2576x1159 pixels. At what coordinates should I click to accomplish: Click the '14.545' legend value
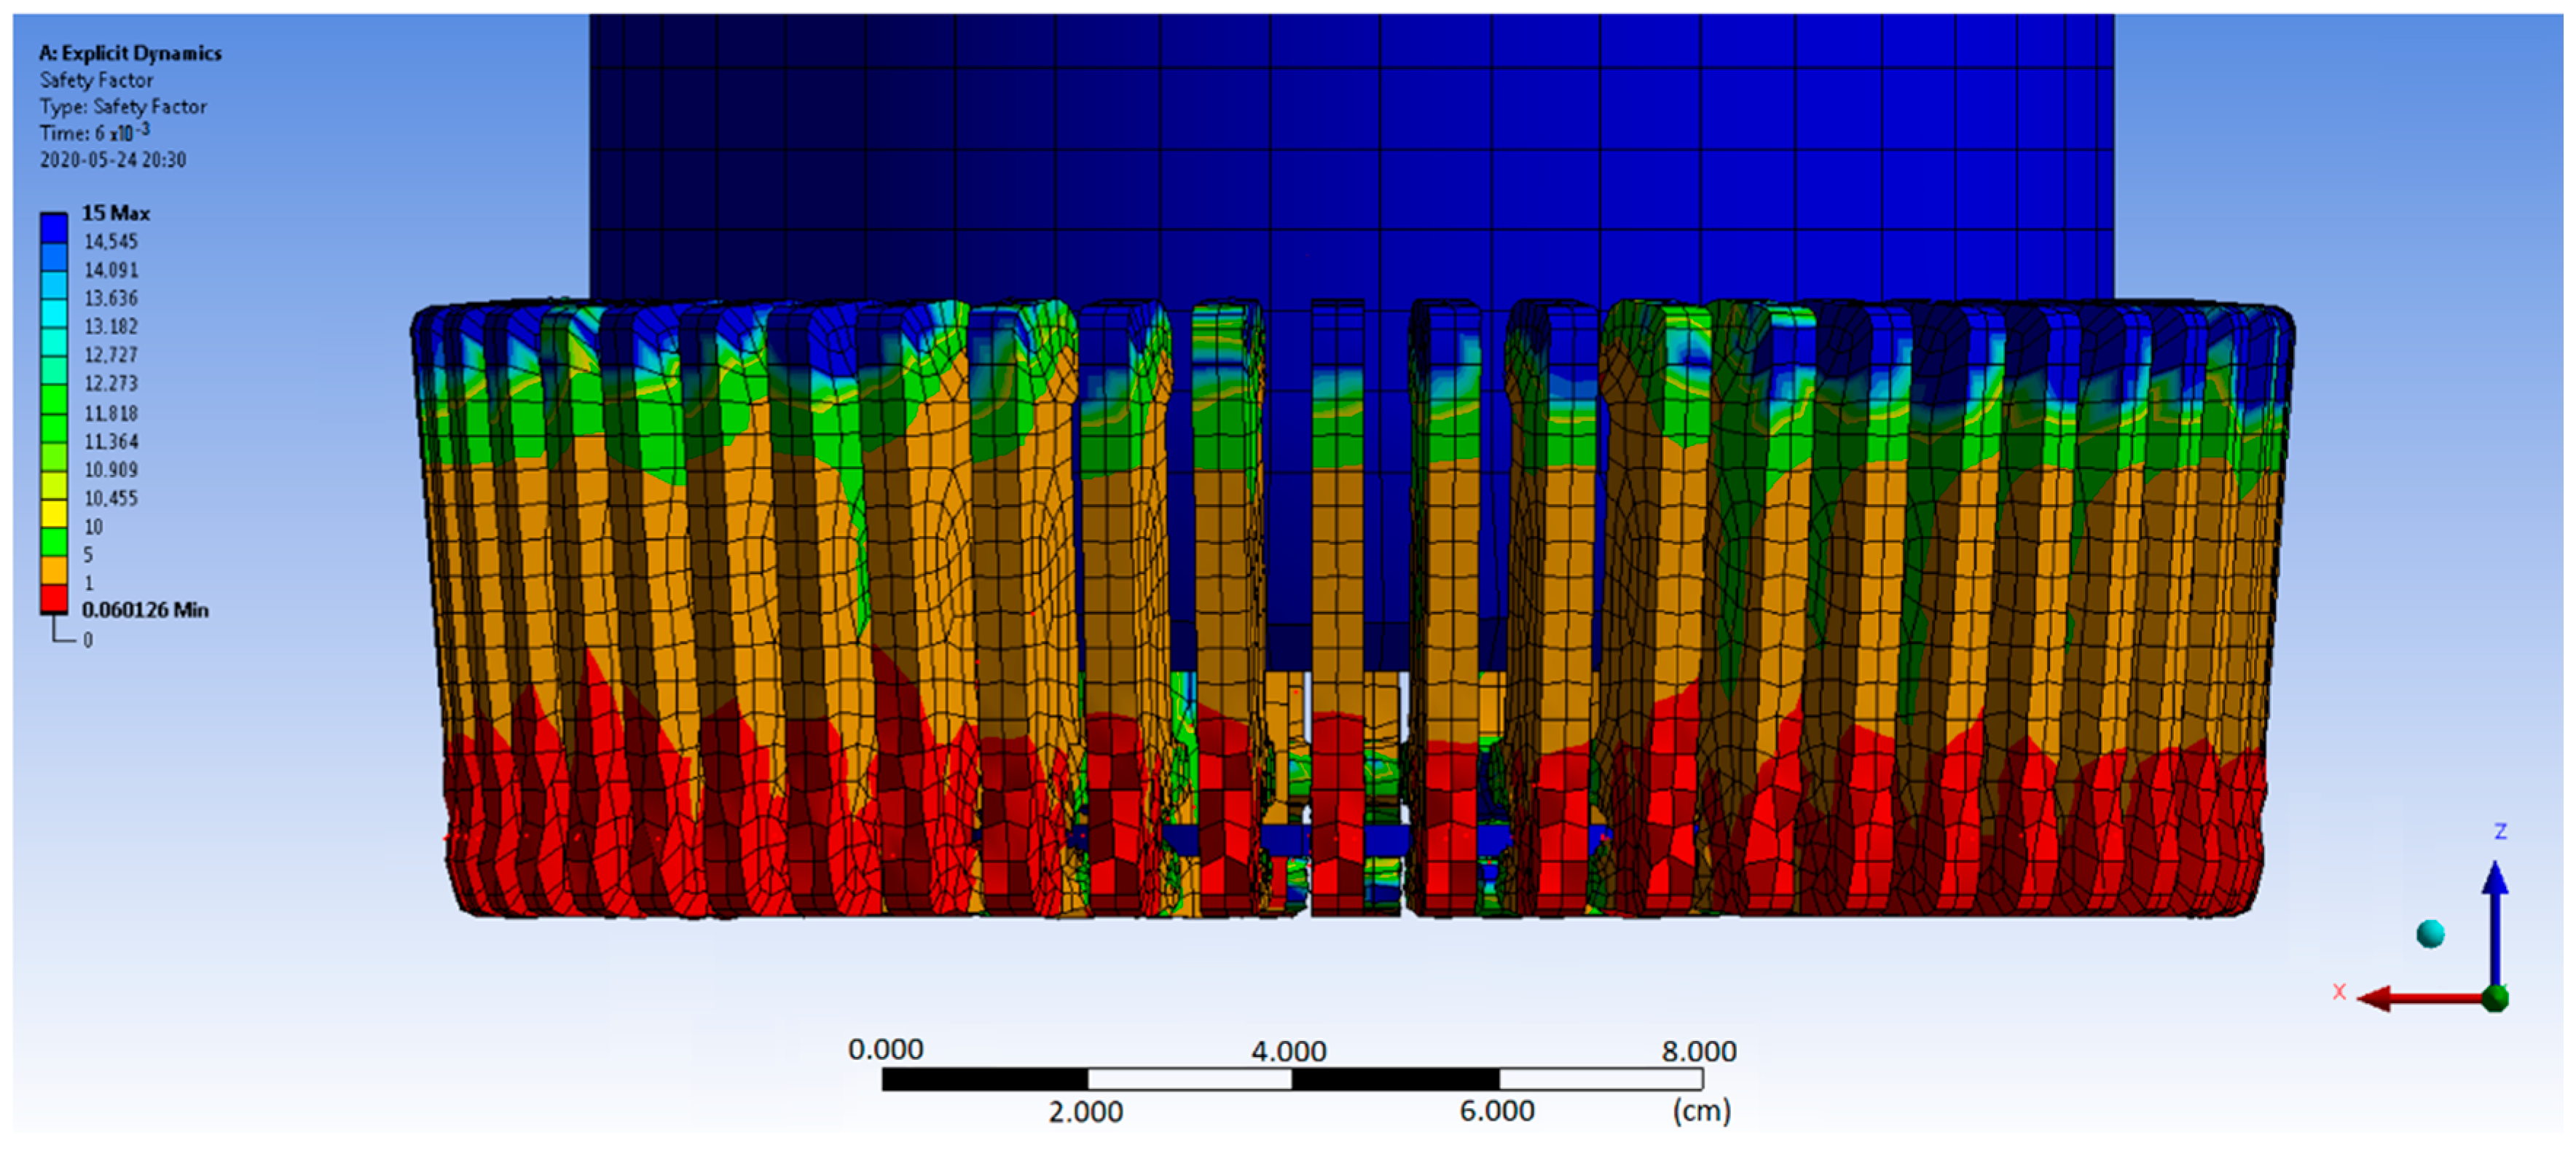[111, 241]
